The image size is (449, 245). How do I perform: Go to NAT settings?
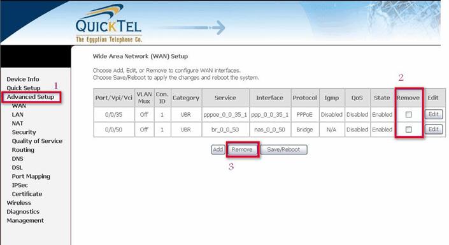click(17, 123)
